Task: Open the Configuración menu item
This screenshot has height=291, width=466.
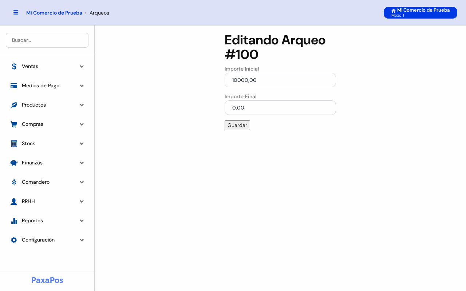Action: pos(47,240)
